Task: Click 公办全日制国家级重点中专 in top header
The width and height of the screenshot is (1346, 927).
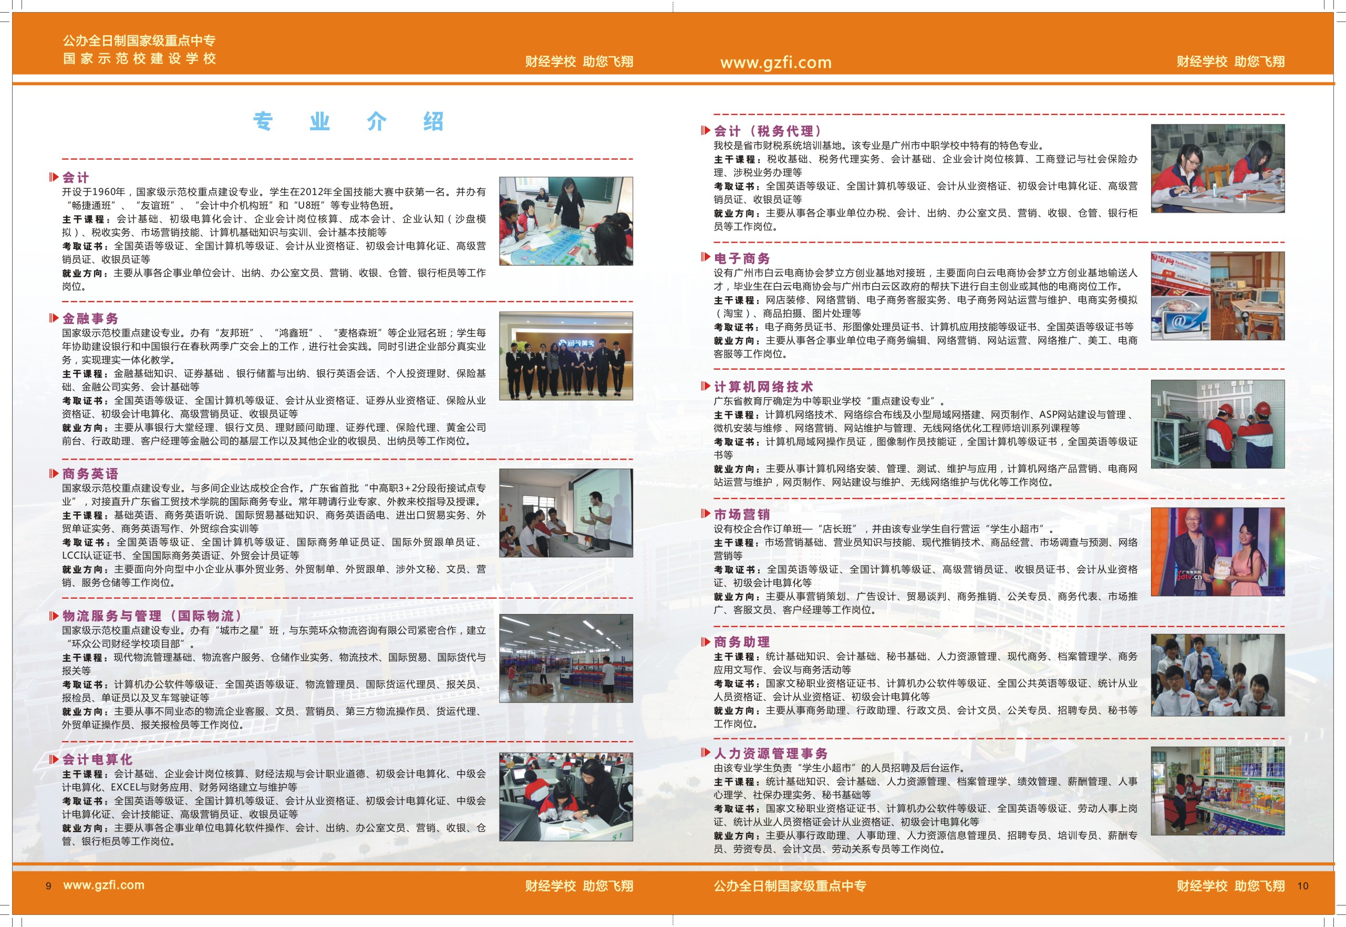Action: click(x=139, y=40)
